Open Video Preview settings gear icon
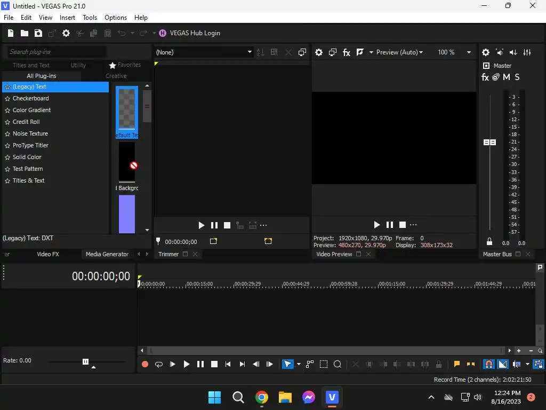This screenshot has height=410, width=546. 319,52
